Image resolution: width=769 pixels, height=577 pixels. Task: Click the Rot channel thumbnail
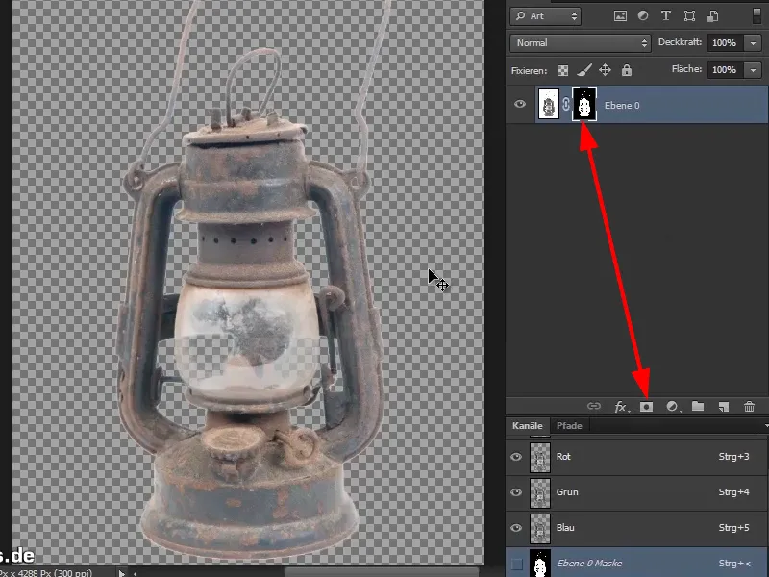(x=540, y=458)
